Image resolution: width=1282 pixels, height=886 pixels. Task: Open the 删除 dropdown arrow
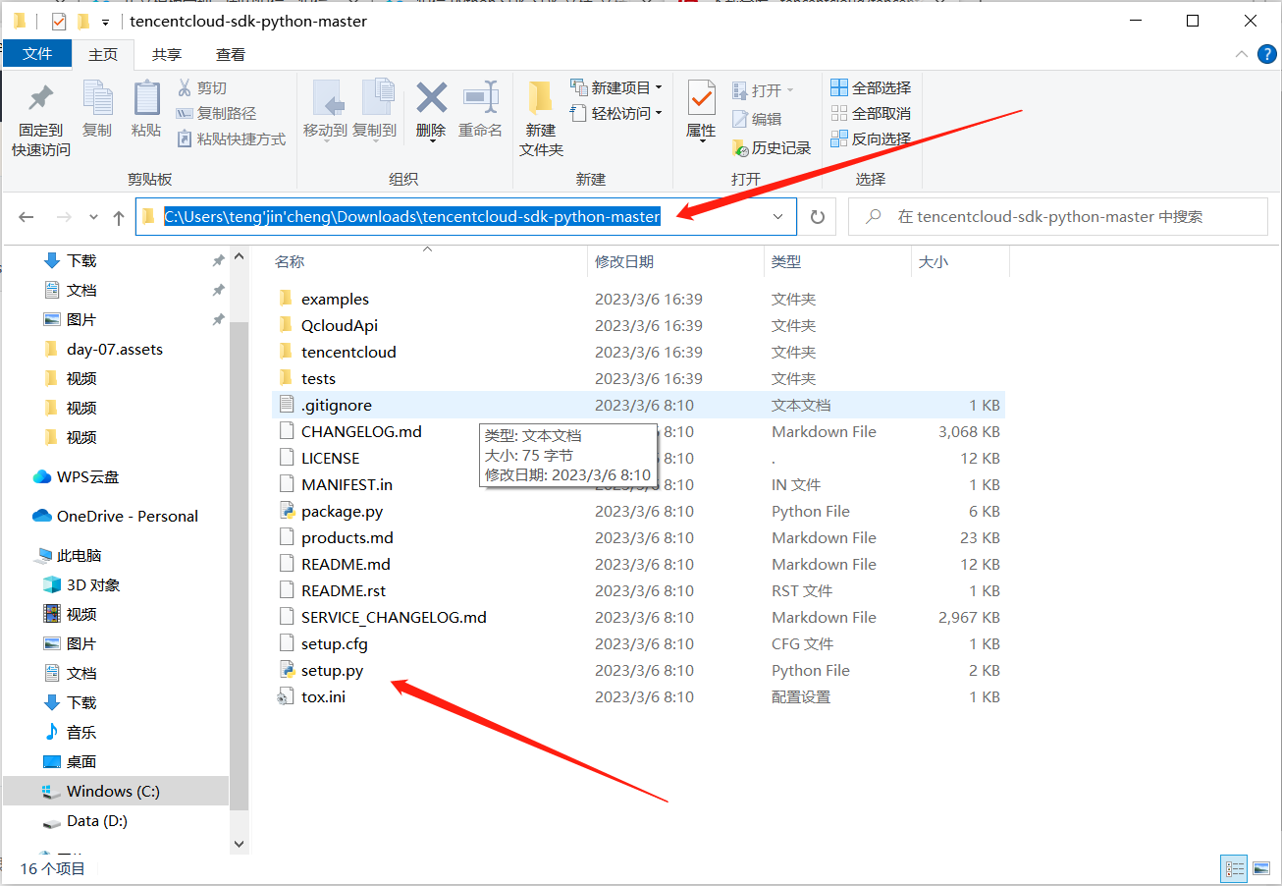click(432, 142)
